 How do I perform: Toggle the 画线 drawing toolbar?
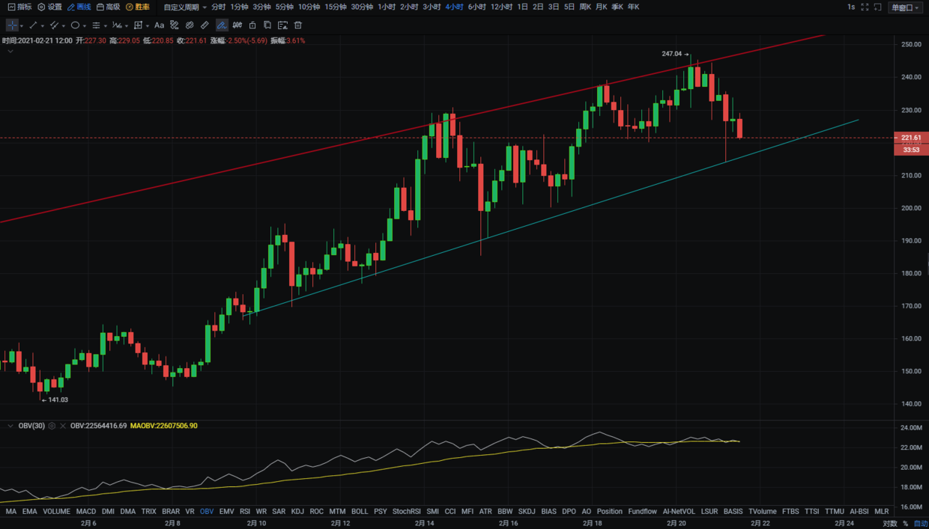click(79, 7)
